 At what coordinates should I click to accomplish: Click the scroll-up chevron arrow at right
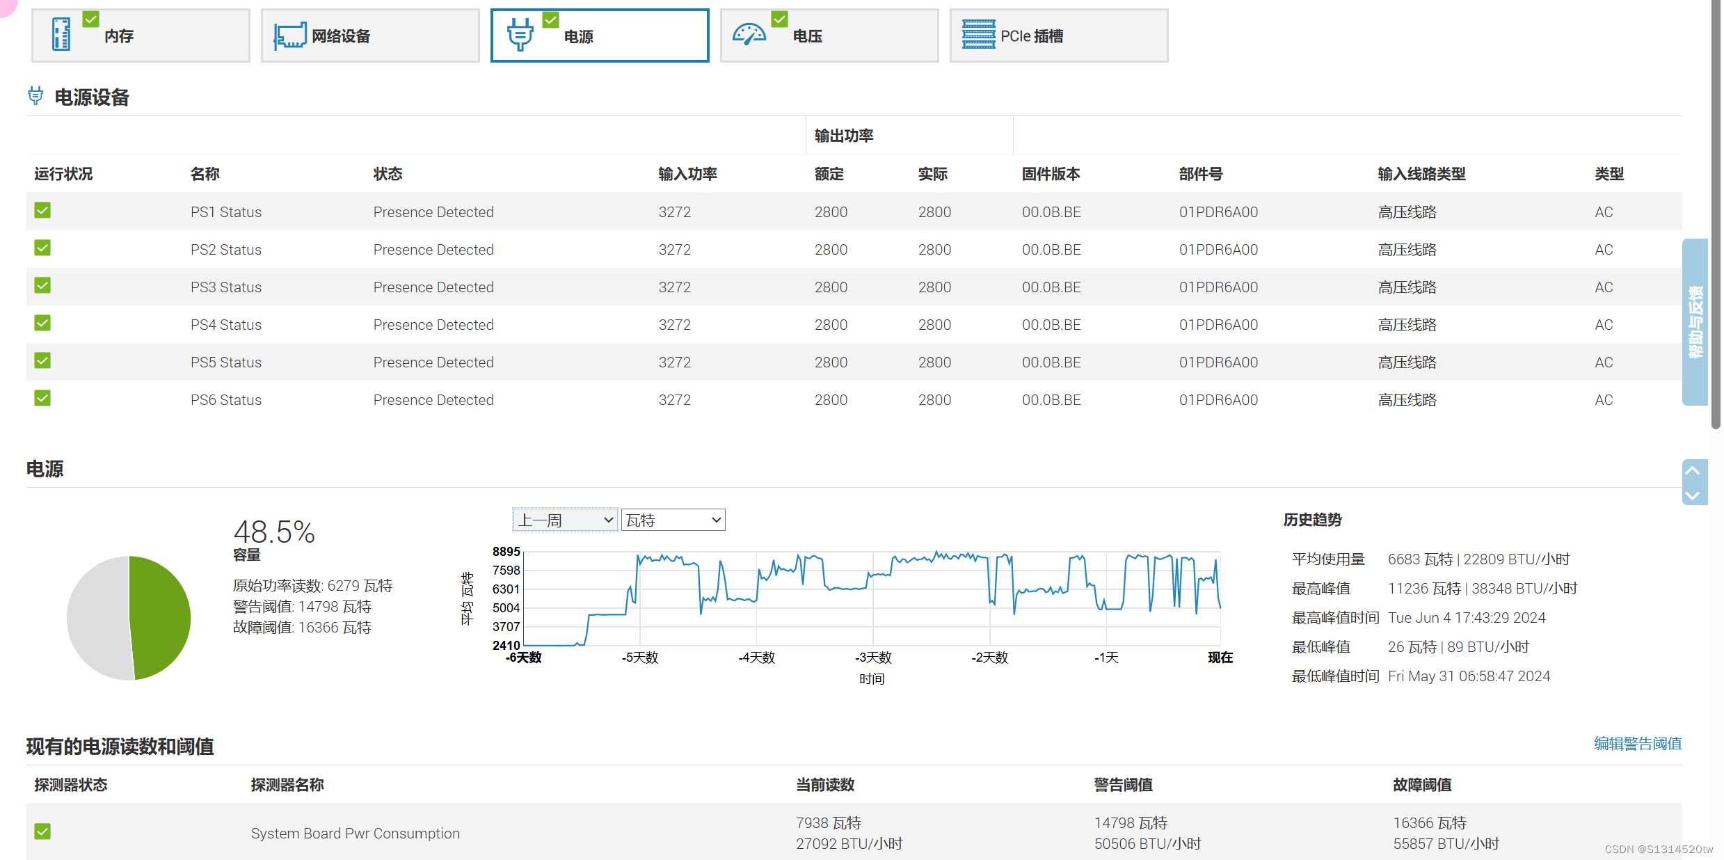pyautogui.click(x=1693, y=471)
